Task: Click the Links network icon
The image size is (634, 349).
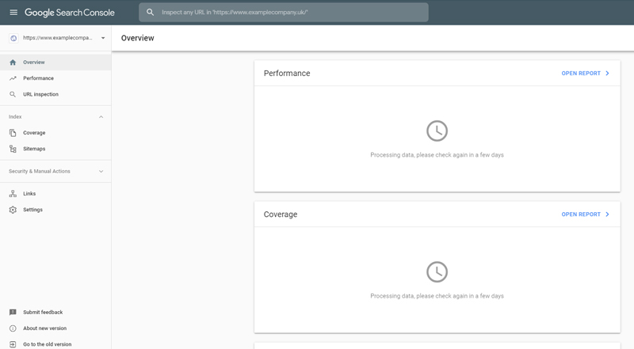Action: pos(13,193)
